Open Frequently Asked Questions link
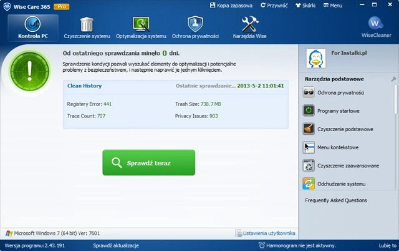This screenshot has width=399, height=251. click(x=335, y=200)
